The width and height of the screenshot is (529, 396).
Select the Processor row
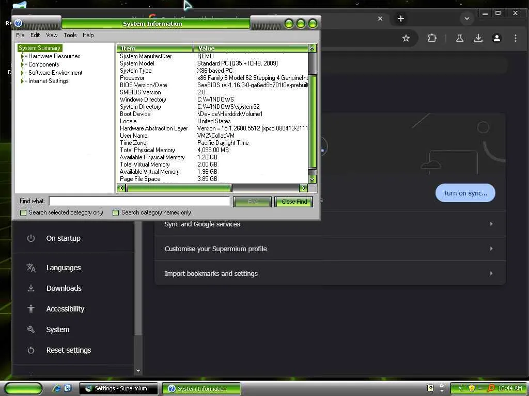coord(212,78)
